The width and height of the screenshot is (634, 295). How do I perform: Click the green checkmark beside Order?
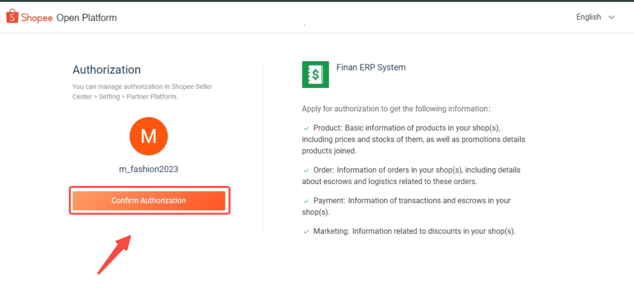(306, 170)
